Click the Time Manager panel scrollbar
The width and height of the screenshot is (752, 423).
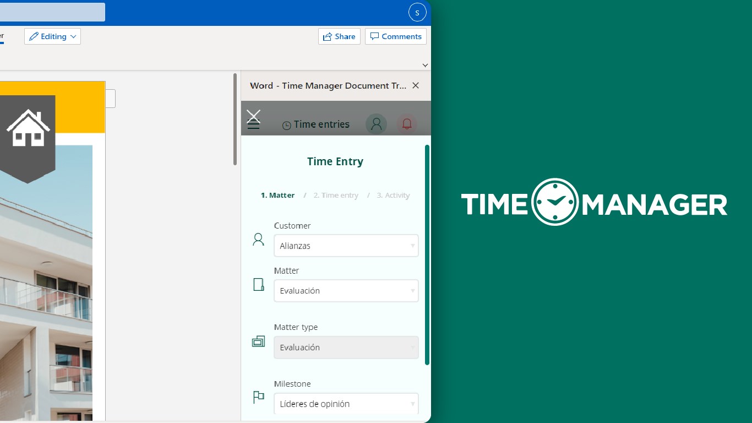coord(427,254)
